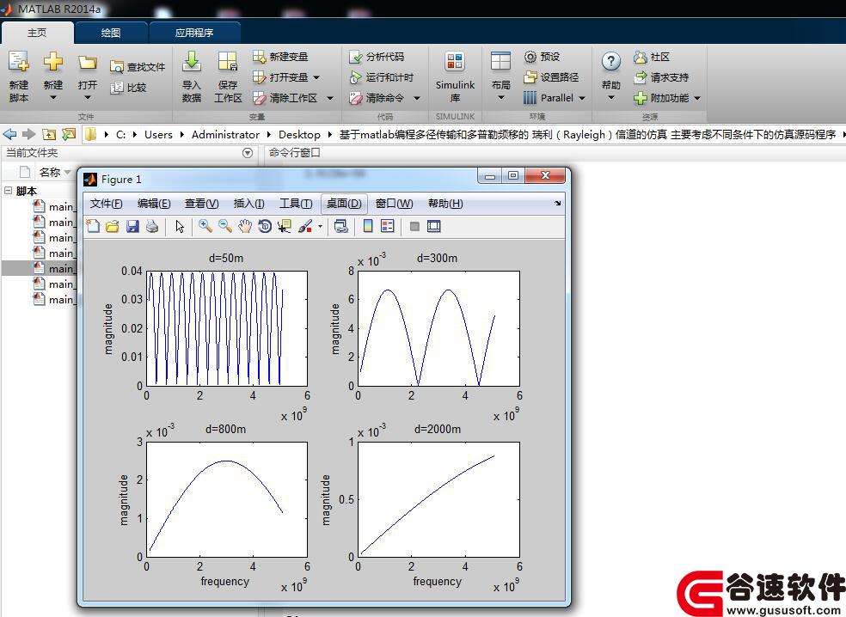Image resolution: width=846 pixels, height=617 pixels.
Task: Click Administrator in the address path
Action: coord(225,134)
